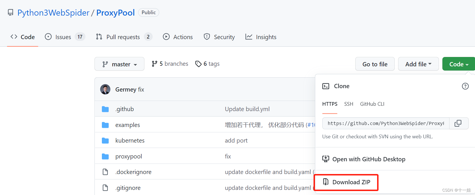Click the Pull requests count badge 2
This screenshot has width=475, height=195.
pyautogui.click(x=148, y=37)
